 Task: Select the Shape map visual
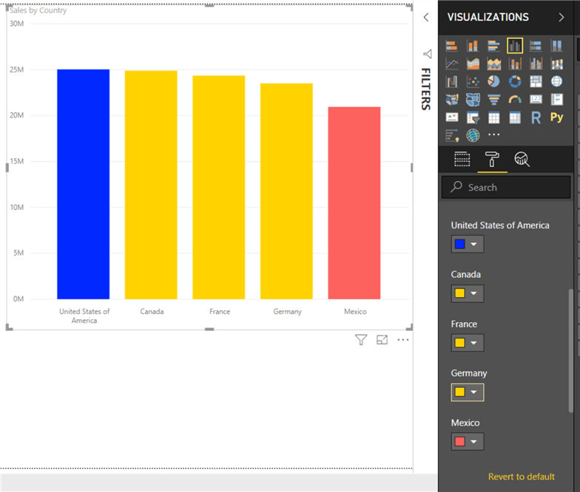[473, 99]
